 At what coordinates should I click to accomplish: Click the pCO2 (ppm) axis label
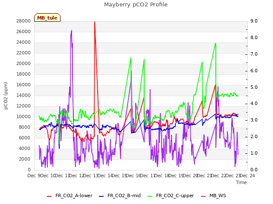[x=6, y=96]
